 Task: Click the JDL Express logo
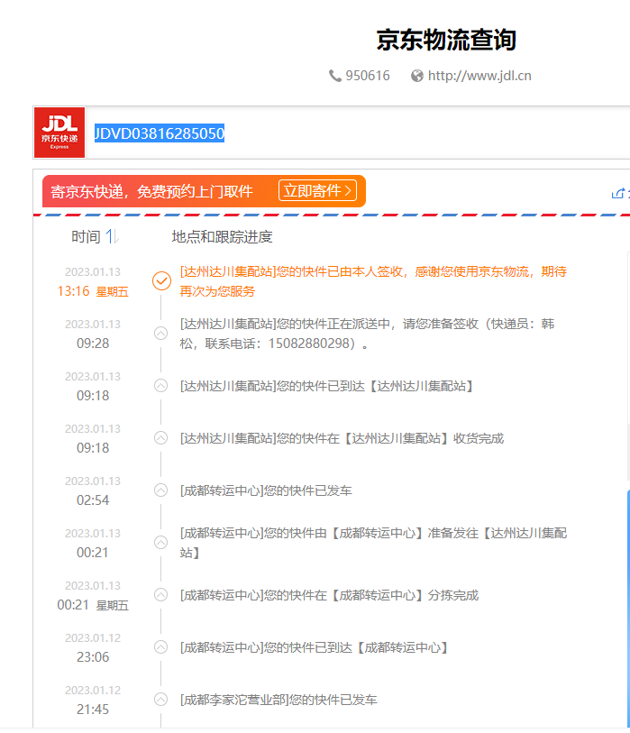pos(59,133)
